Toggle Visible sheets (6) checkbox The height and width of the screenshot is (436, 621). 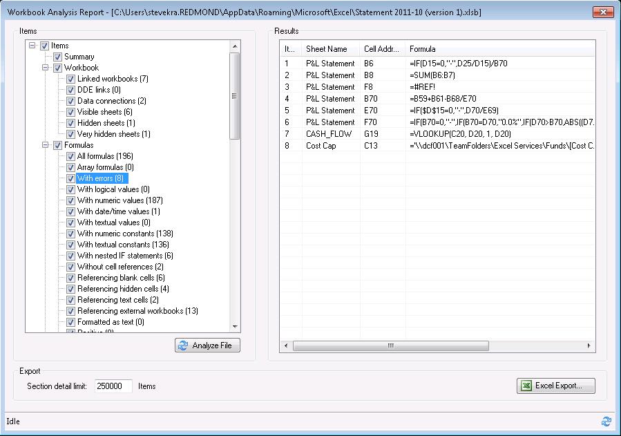[x=70, y=113]
